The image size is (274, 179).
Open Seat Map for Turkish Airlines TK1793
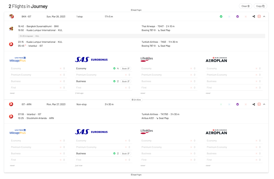pyautogui.click(x=163, y=118)
